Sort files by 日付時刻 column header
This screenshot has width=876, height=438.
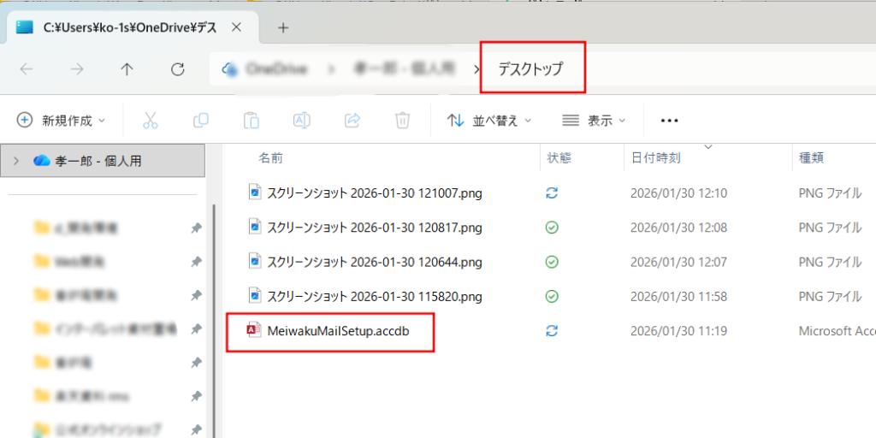tap(655, 158)
